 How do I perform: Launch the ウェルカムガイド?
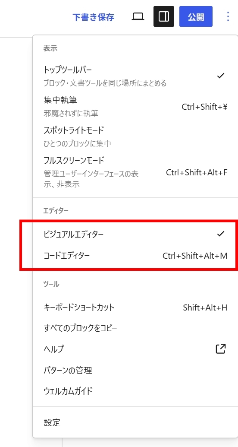click(x=135, y=391)
